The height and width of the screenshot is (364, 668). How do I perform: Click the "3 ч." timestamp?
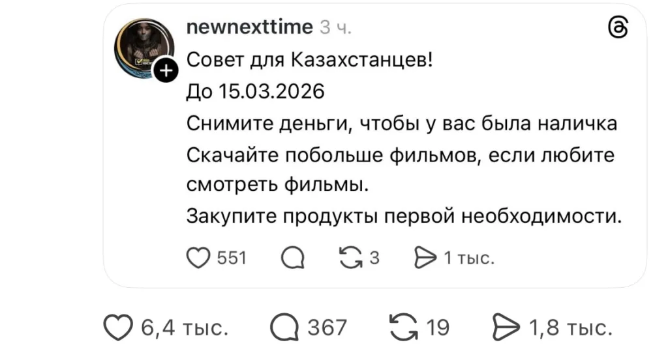tap(336, 28)
